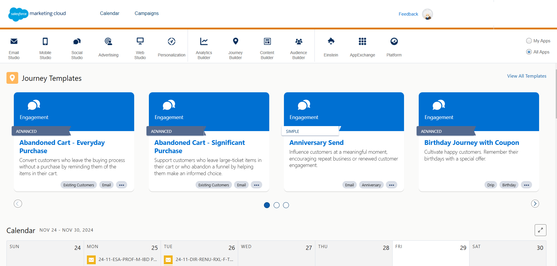
Task: Click Email tag on Significant Purchase card
Action: pos(241,185)
